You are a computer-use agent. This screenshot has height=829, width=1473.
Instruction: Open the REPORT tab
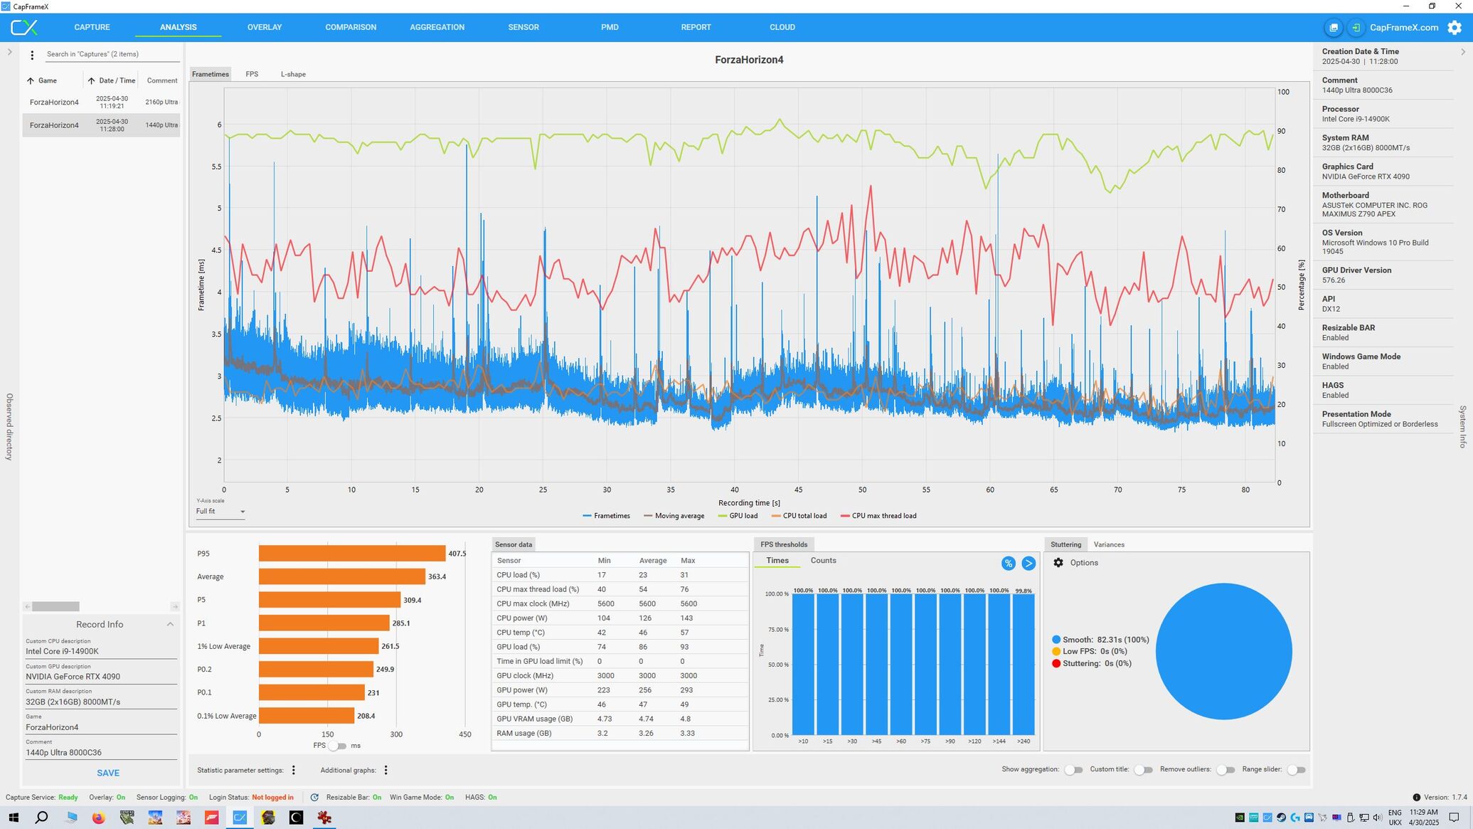[696, 27]
